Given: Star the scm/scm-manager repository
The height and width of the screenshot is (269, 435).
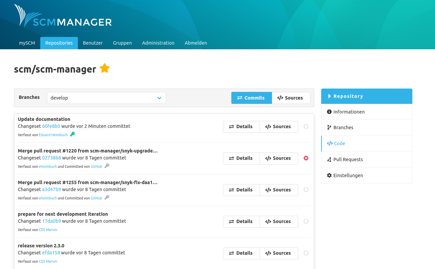Looking at the screenshot, I should point(105,68).
